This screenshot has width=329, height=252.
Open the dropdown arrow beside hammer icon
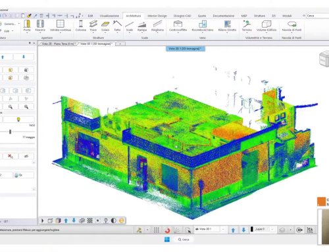tap(147, 230)
